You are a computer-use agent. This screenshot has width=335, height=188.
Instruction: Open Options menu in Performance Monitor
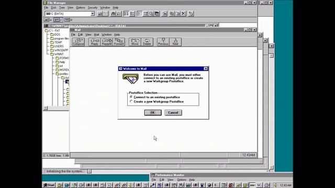coord(182,180)
